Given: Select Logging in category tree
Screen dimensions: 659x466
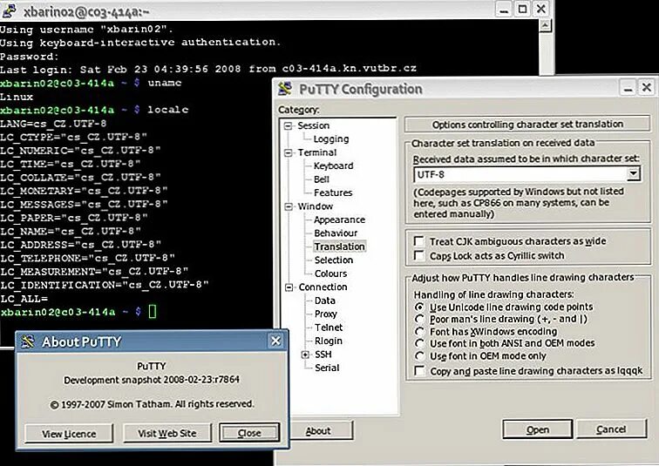Looking at the screenshot, I should click(x=331, y=139).
